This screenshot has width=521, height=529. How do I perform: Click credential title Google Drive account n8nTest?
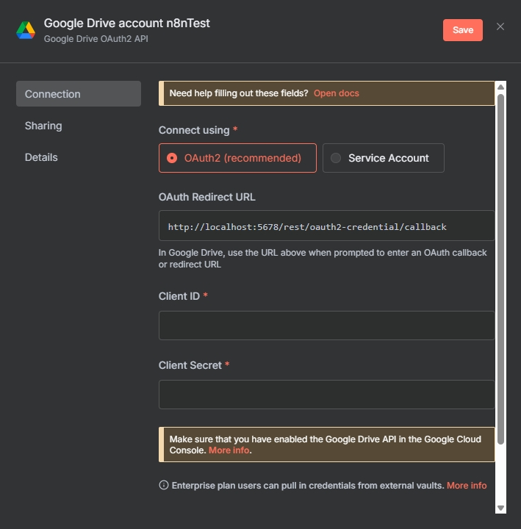point(127,24)
